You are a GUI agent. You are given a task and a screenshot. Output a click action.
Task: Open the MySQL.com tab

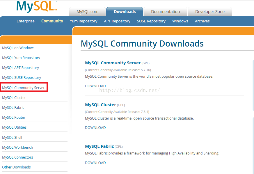pos(88,12)
